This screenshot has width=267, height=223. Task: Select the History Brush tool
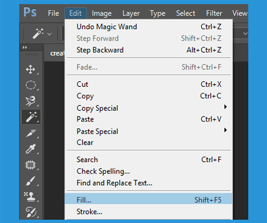coord(31,212)
